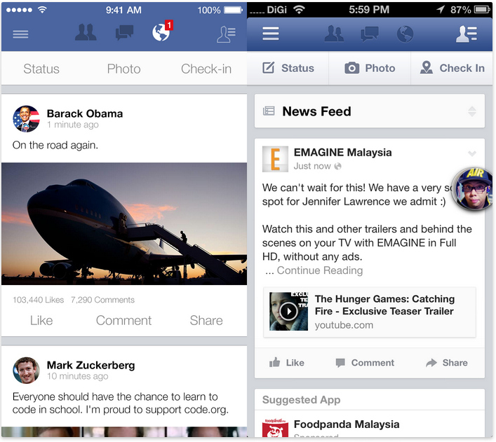
Task: Like the EMAGINE Malaysia post
Action: click(287, 363)
